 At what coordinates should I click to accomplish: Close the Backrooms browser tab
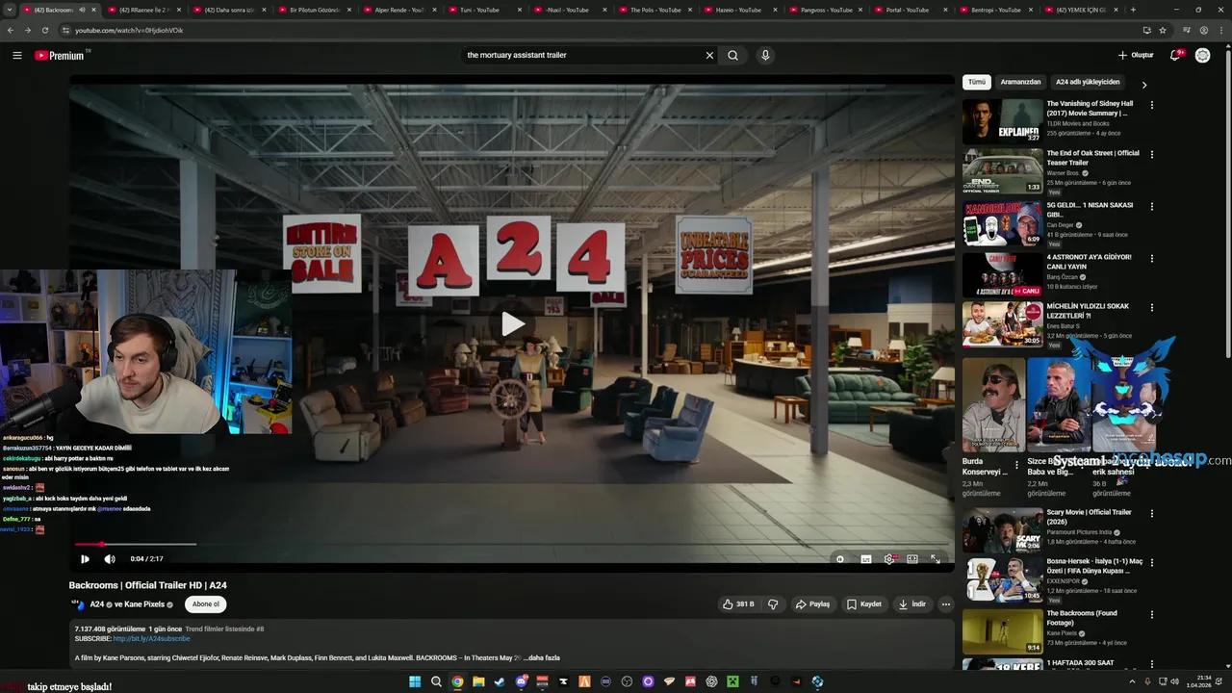(x=93, y=10)
